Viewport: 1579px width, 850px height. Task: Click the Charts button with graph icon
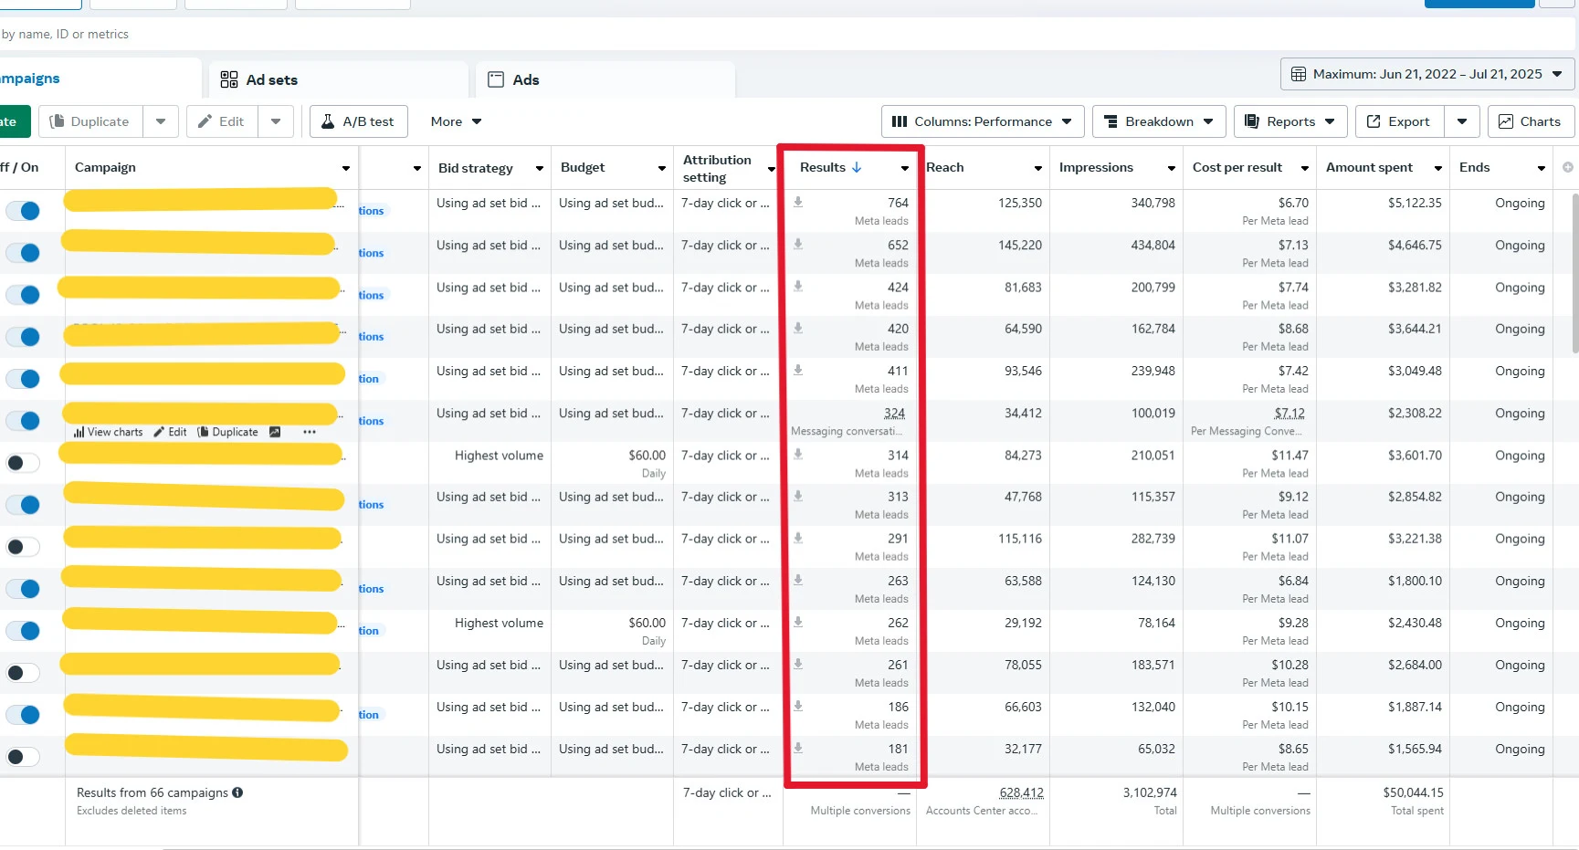(x=1529, y=121)
